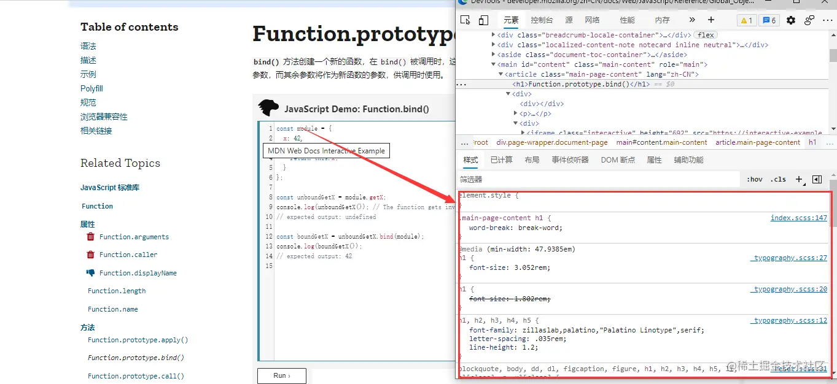Click the line-height: 1.2 declaration
The height and width of the screenshot is (384, 837).
504,347
